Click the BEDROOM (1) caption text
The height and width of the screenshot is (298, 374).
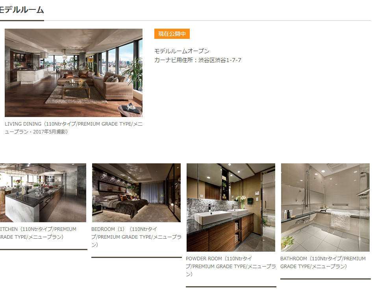[136, 237]
